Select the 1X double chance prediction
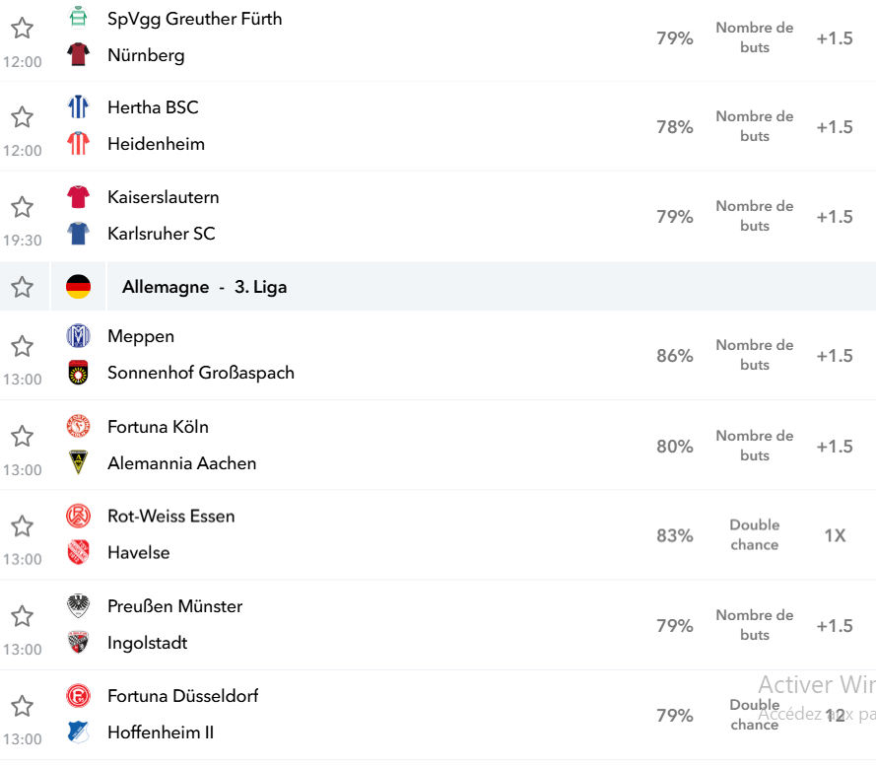 (836, 535)
